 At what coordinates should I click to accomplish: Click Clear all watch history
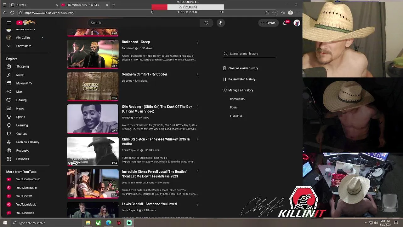pyautogui.click(x=241, y=68)
